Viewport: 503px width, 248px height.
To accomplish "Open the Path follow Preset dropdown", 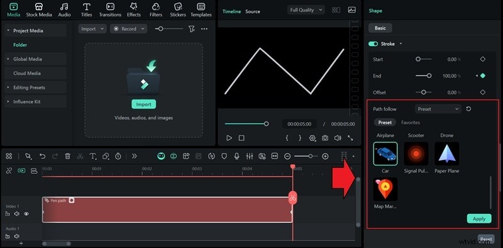I will click(x=438, y=109).
